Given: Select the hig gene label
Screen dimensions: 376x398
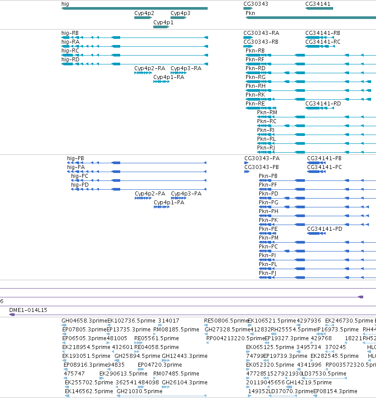Looking at the screenshot, I should pos(65,4).
